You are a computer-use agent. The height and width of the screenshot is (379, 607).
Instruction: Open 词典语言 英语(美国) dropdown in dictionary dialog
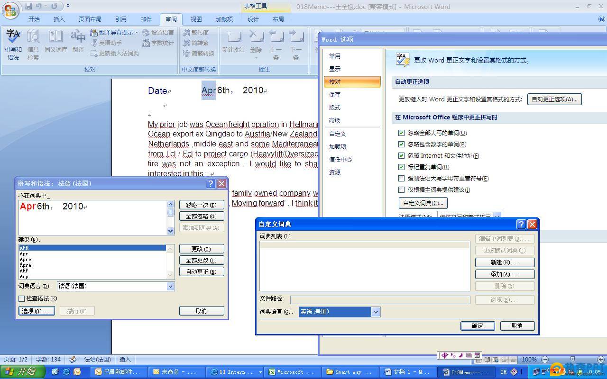click(x=376, y=312)
